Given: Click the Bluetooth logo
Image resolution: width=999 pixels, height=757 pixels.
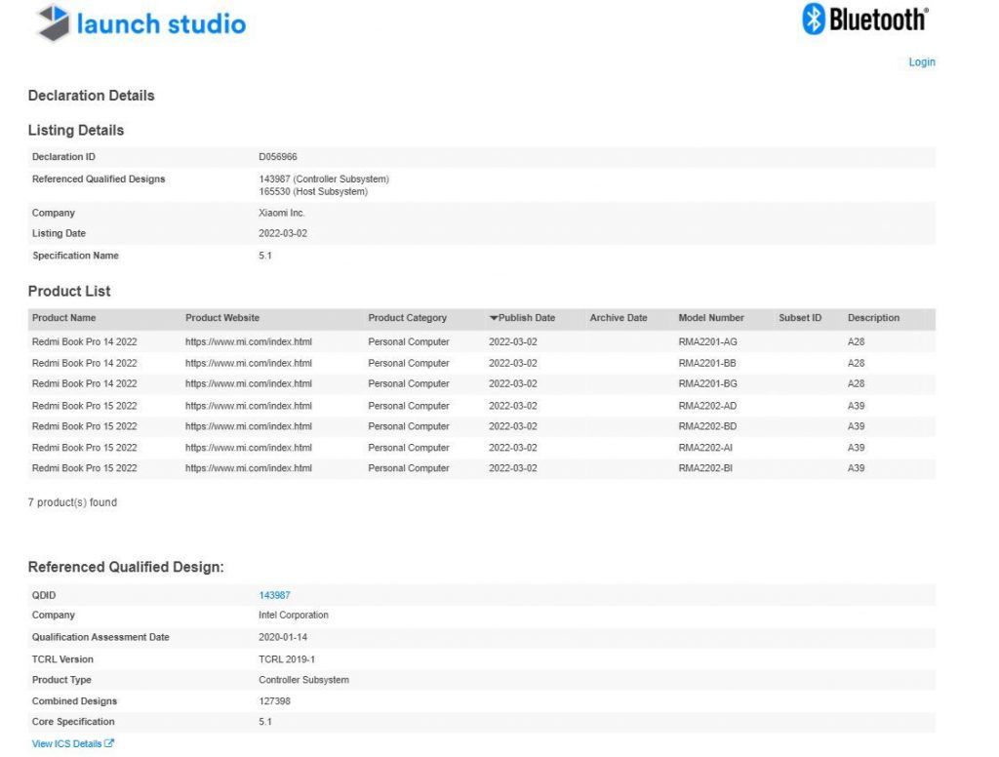Looking at the screenshot, I should 865,20.
